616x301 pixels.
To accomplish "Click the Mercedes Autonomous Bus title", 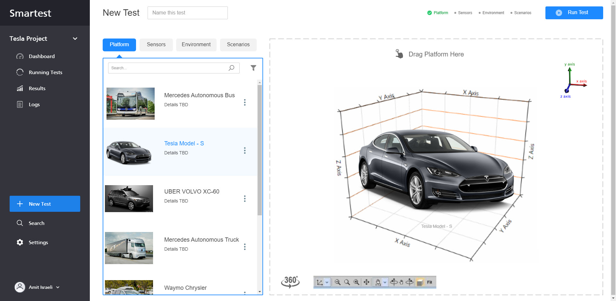I will [199, 95].
